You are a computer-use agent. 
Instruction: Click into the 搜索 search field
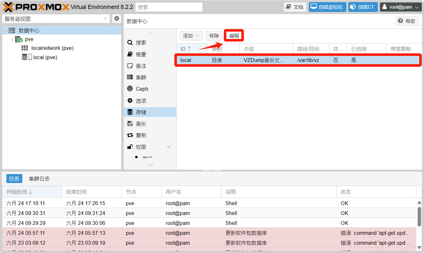(169, 7)
